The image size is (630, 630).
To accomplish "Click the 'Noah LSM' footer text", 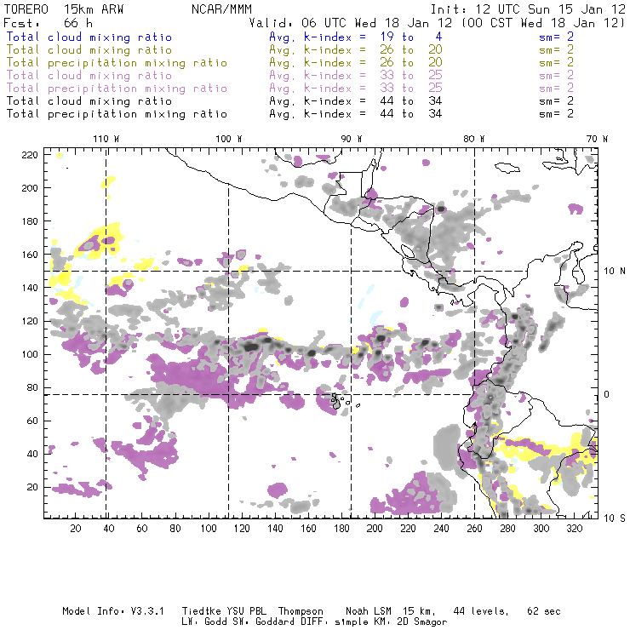I will [x=369, y=611].
